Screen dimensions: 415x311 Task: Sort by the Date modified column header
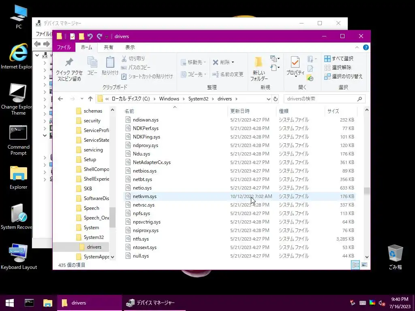click(251, 111)
